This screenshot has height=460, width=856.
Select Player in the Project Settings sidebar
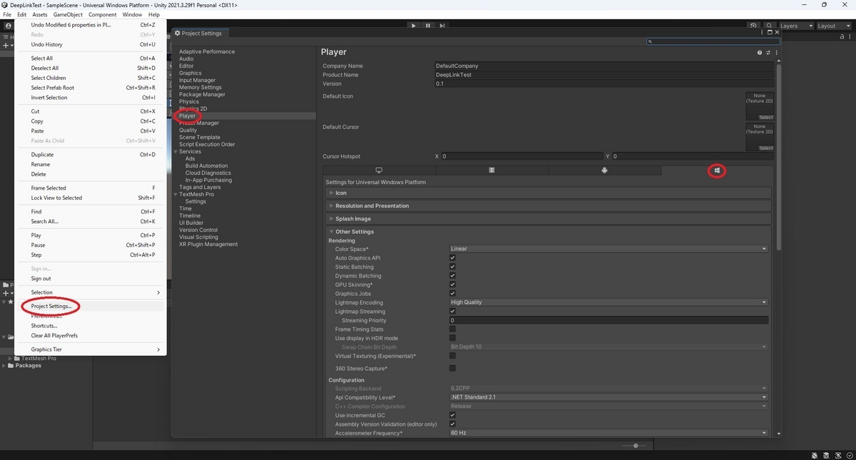188,116
